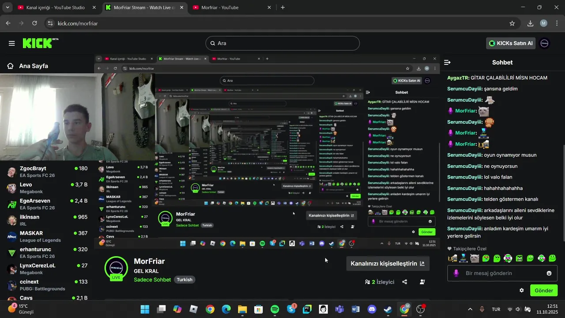
Task: Open the Windows Start menu
Action: (145, 309)
